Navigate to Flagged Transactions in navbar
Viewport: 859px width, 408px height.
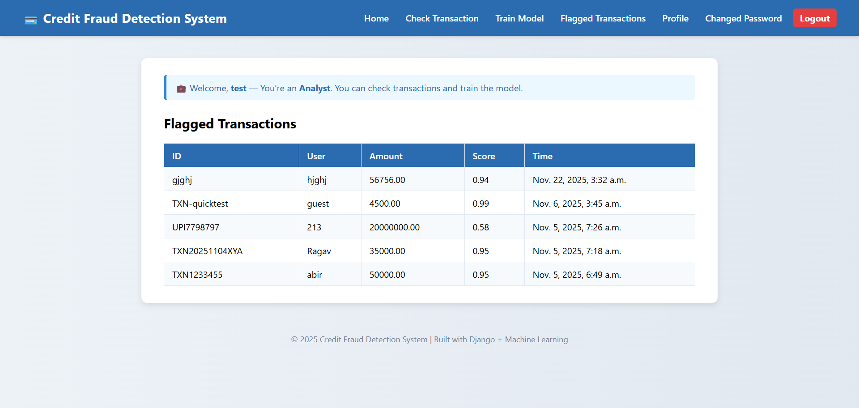[x=603, y=19]
